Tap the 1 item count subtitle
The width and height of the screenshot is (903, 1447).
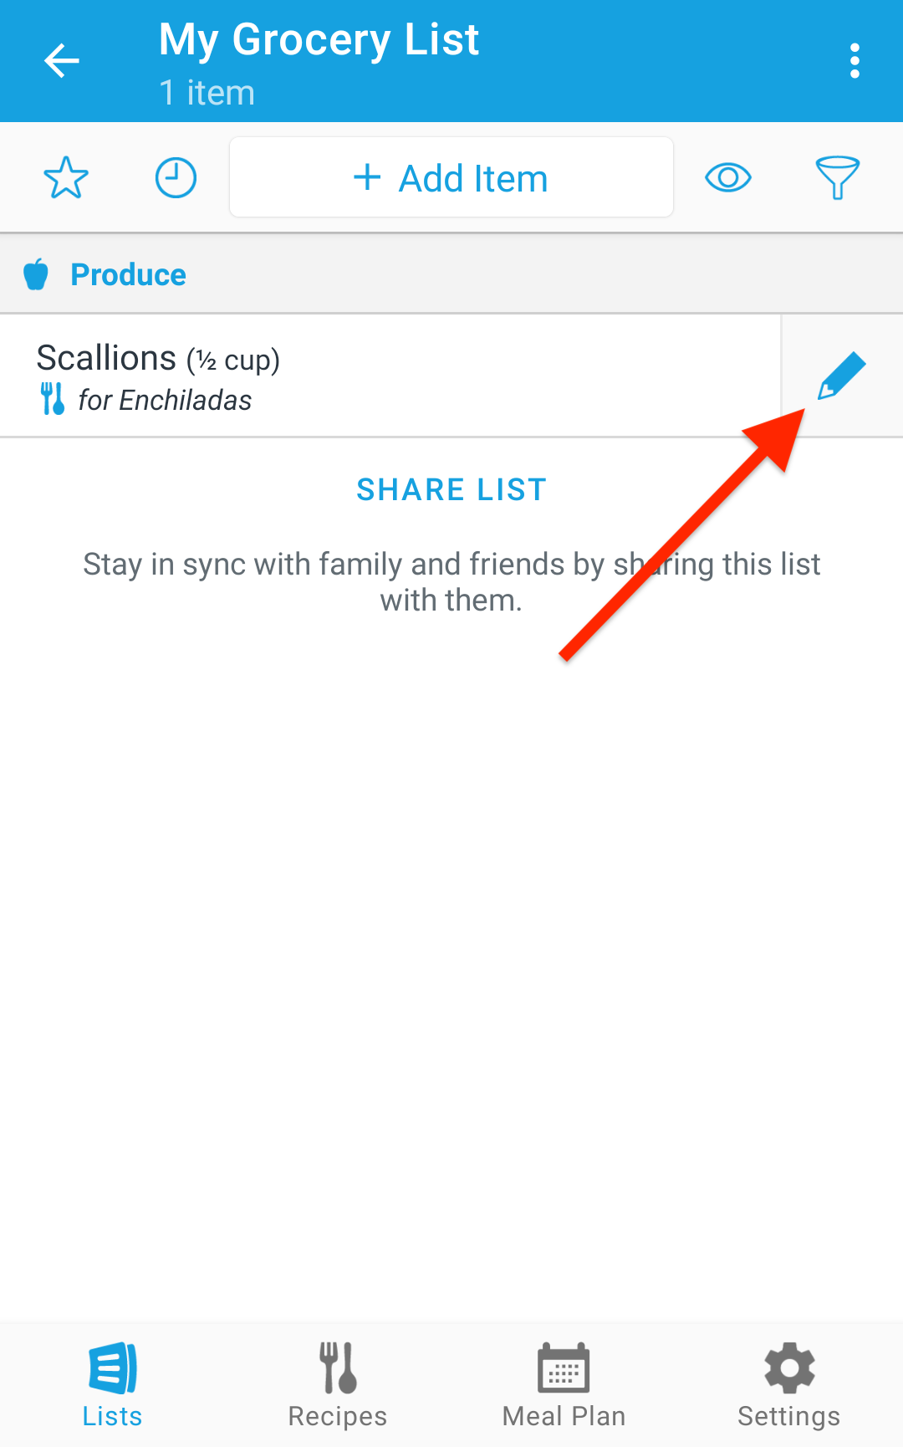click(207, 93)
